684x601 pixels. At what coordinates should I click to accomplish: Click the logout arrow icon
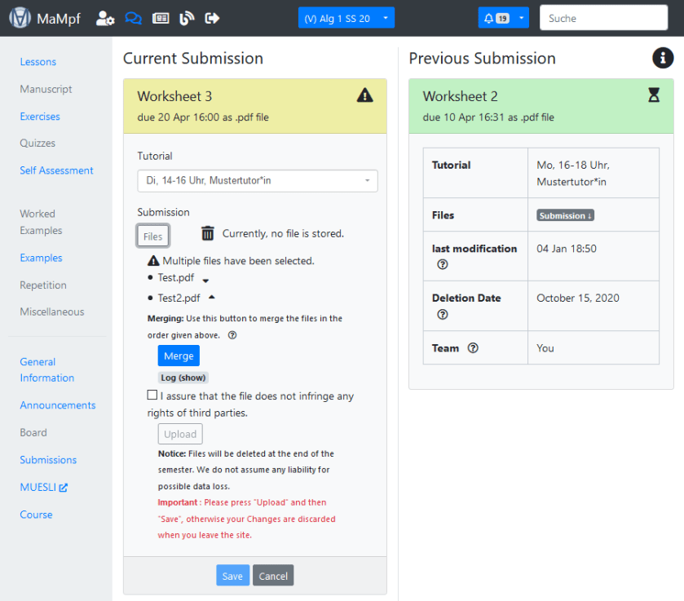point(213,18)
